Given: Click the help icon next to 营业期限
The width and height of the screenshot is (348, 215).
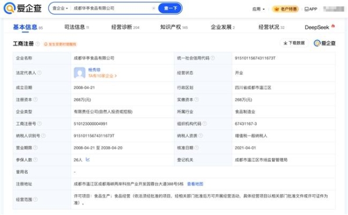Looking at the screenshot, I should click(x=35, y=147).
